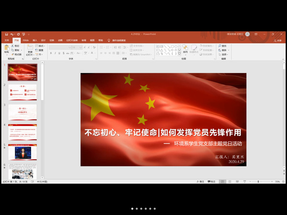
Task: Click the Undo arrow icon
Action: pos(11,34)
